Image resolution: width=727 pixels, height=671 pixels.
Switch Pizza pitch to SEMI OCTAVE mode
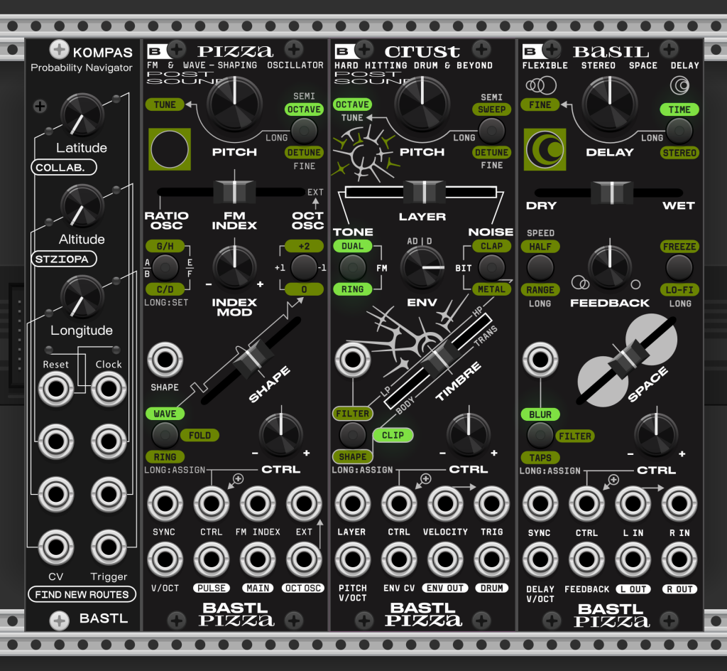coord(304,109)
